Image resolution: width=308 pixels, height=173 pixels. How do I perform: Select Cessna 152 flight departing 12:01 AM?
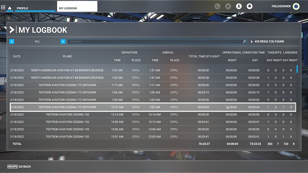pos(153,136)
